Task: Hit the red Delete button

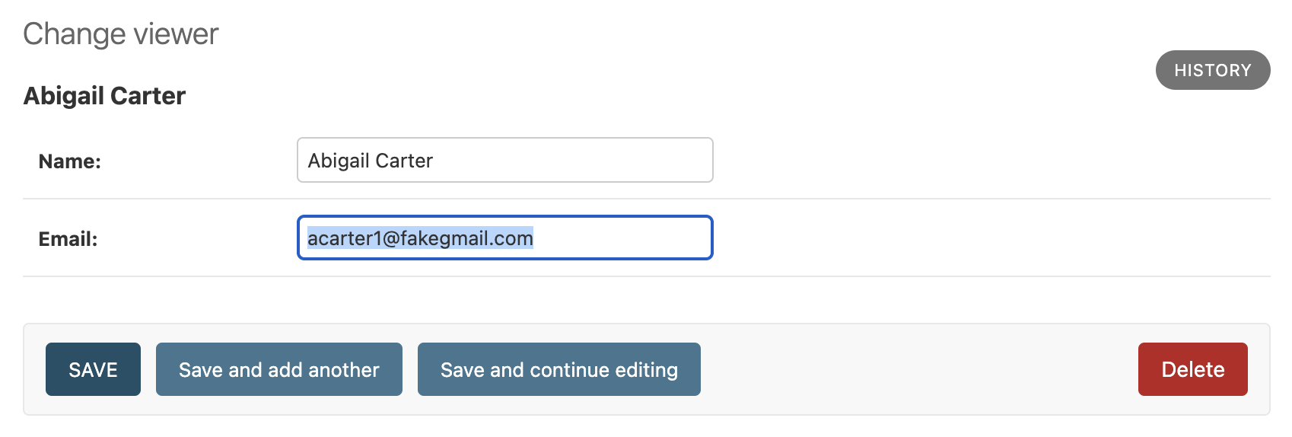Action: (1192, 369)
